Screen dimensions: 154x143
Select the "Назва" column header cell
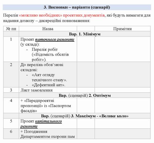(48, 29)
